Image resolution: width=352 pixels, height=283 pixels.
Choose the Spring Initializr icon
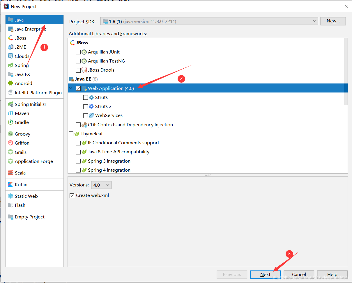point(10,104)
